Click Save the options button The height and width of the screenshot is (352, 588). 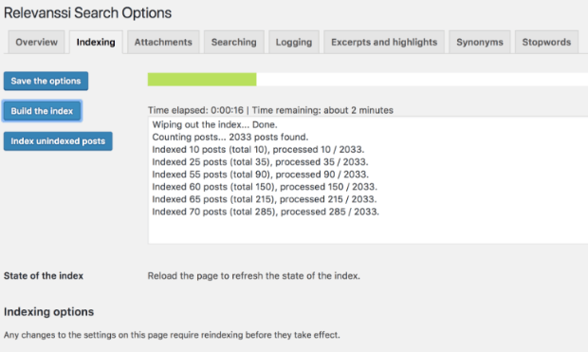(46, 81)
